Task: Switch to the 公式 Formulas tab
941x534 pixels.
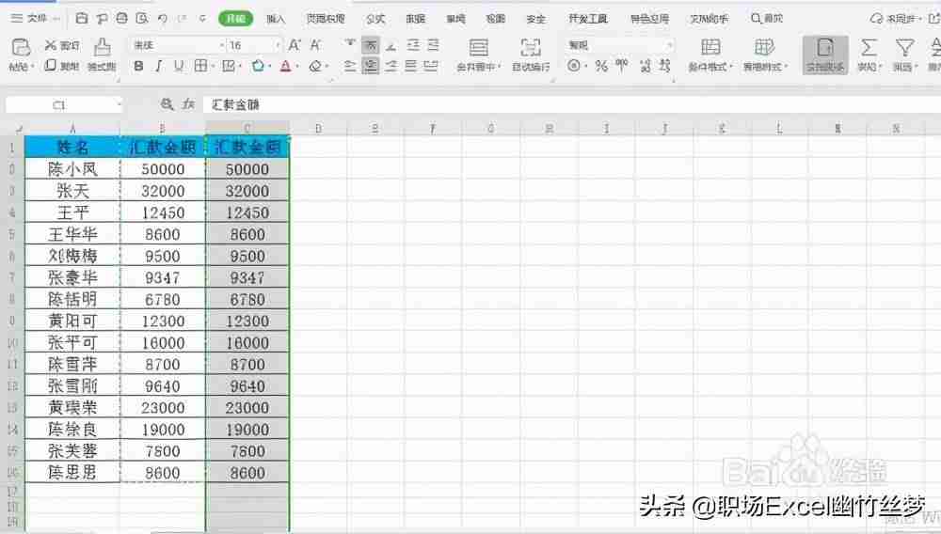Action: click(x=375, y=19)
